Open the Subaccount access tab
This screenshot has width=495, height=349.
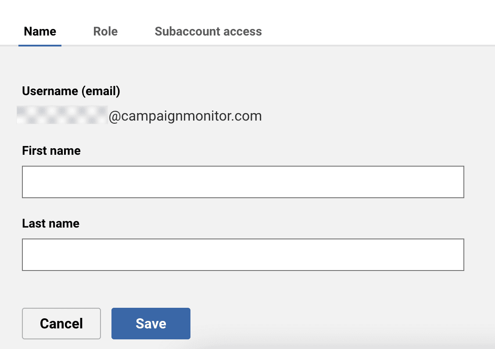208,32
